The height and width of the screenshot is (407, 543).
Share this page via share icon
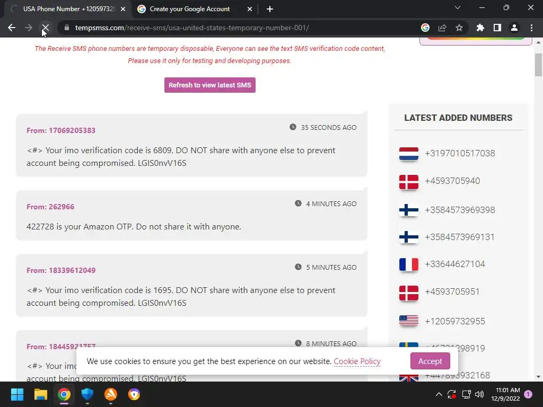point(442,28)
